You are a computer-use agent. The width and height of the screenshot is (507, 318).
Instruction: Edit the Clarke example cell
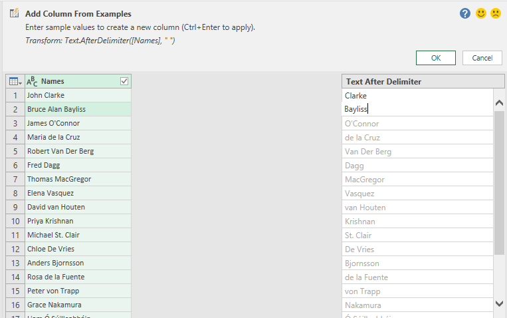coord(417,96)
